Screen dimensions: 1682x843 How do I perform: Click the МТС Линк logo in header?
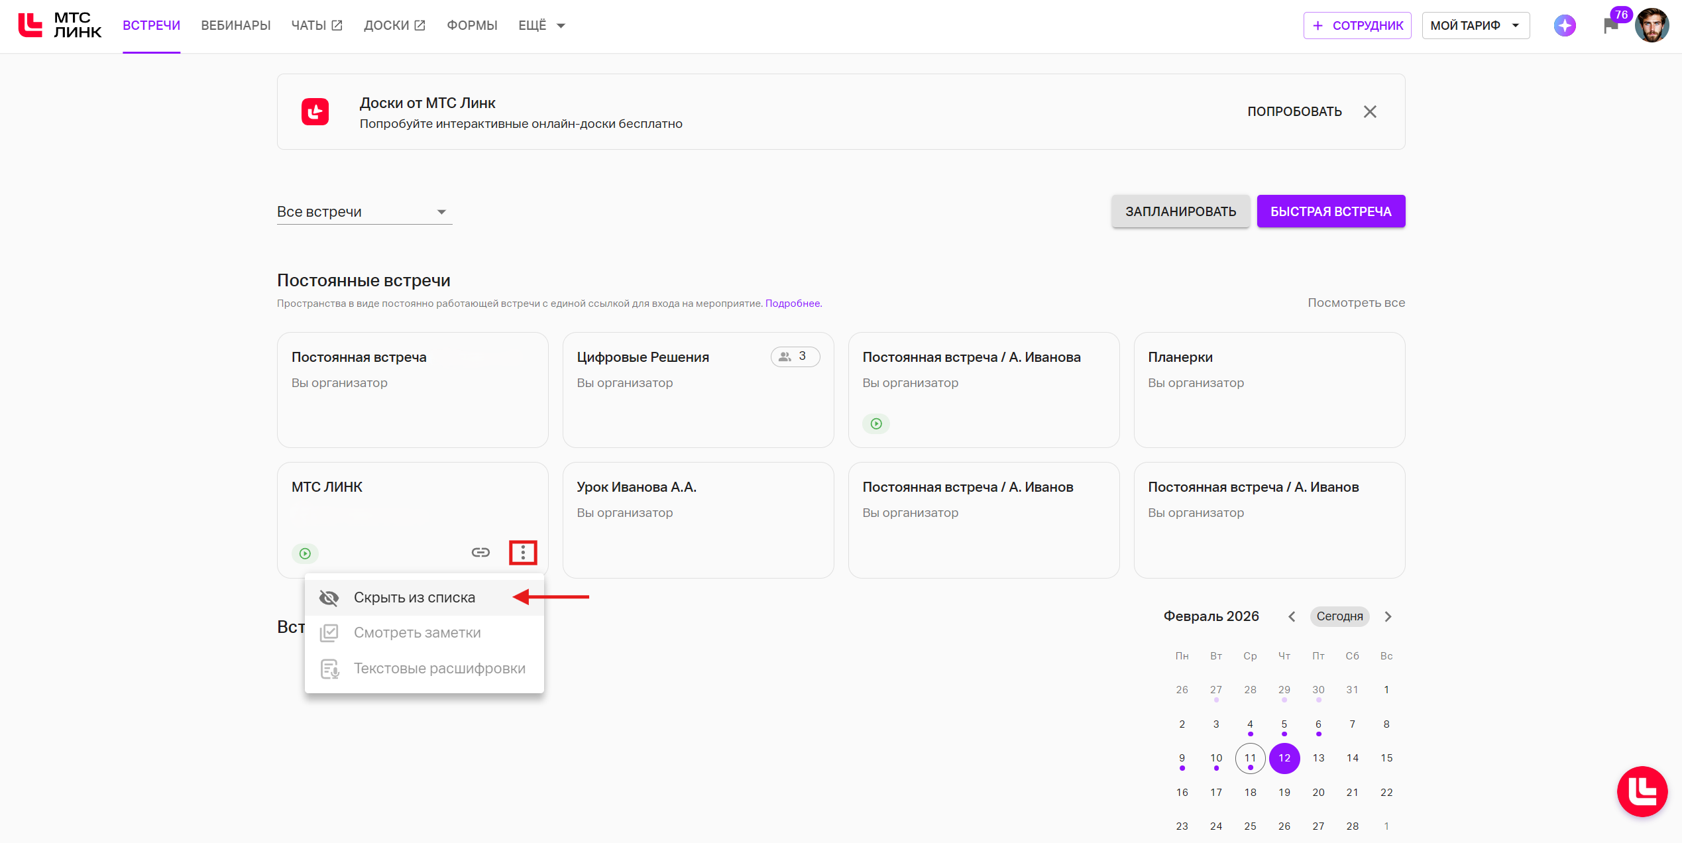(60, 25)
